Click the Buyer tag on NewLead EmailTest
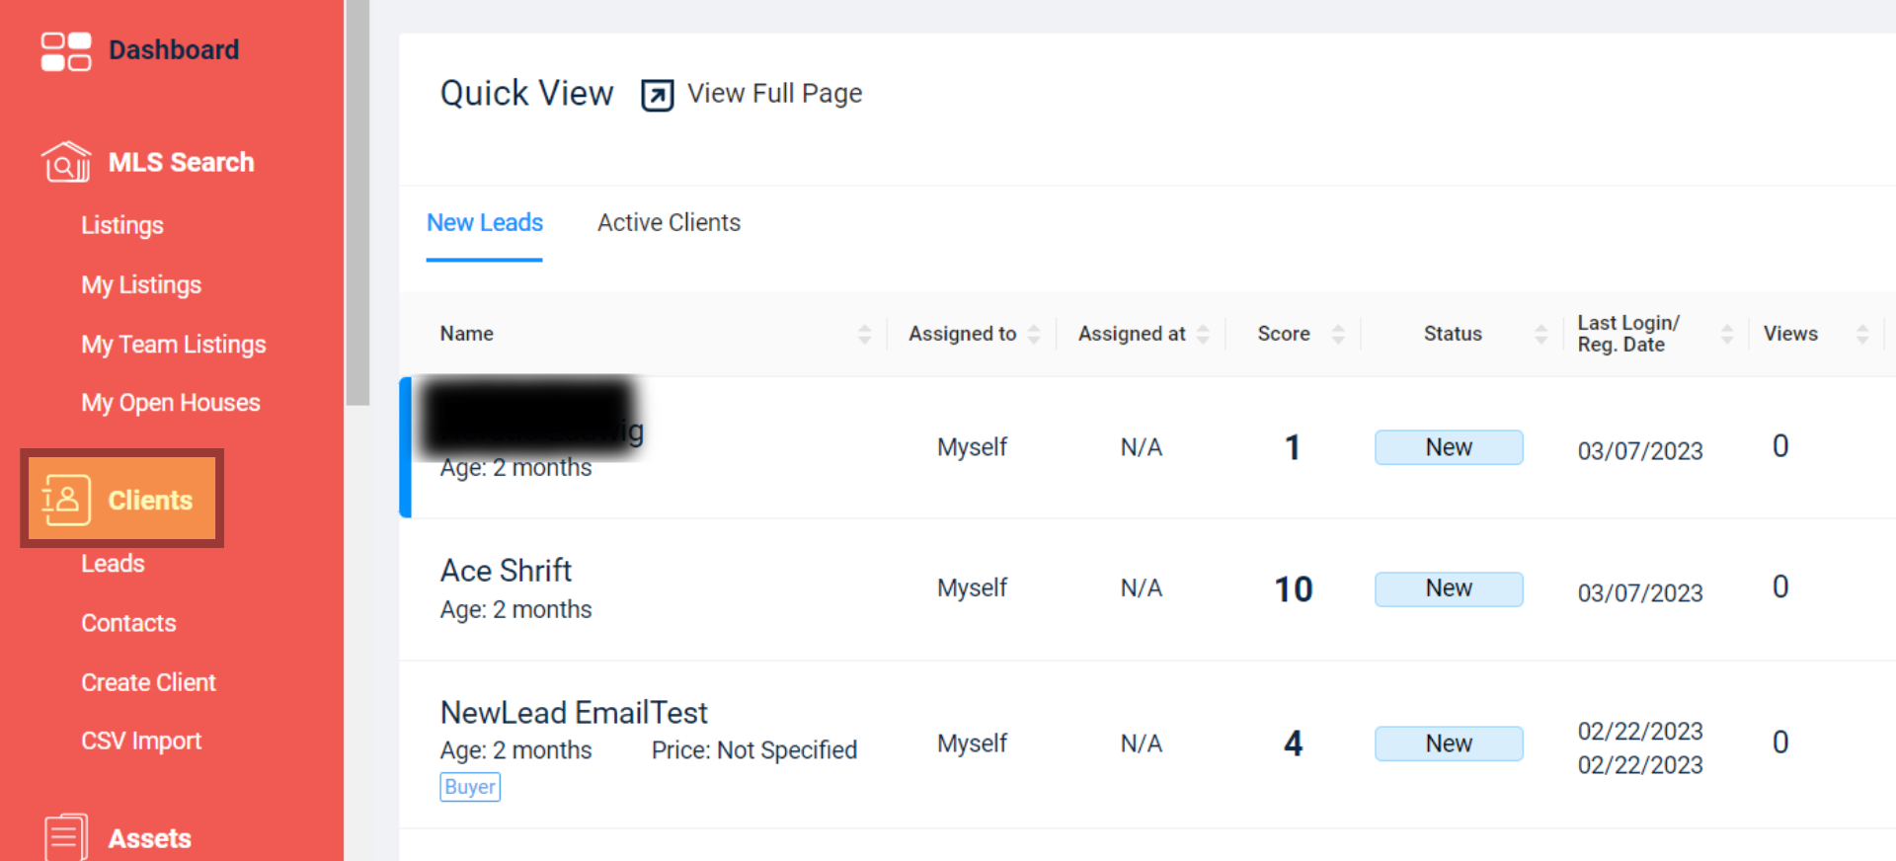This screenshot has height=861, width=1896. tap(470, 787)
